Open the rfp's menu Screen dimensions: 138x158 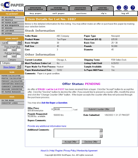104,14
